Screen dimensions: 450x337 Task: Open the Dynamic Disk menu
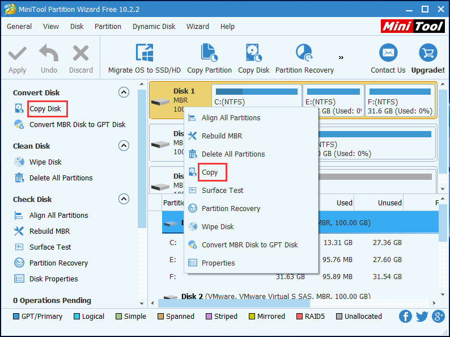pyautogui.click(x=154, y=27)
